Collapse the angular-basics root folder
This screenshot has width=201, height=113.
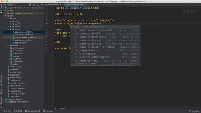pyautogui.click(x=3, y=8)
